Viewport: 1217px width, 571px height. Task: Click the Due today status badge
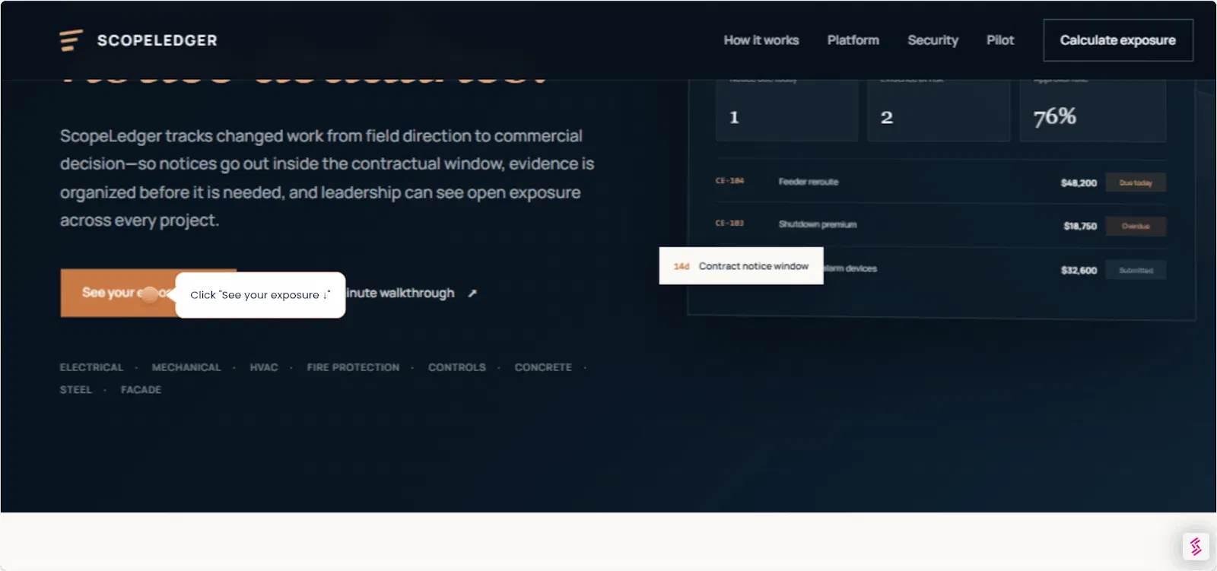[x=1136, y=182]
